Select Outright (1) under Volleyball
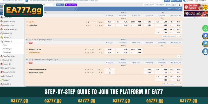208x104 pixels. tap(7, 52)
